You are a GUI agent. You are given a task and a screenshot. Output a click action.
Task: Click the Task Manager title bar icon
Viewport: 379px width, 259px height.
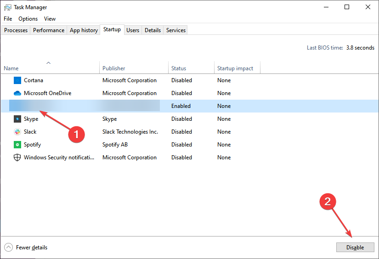[x=7, y=7]
